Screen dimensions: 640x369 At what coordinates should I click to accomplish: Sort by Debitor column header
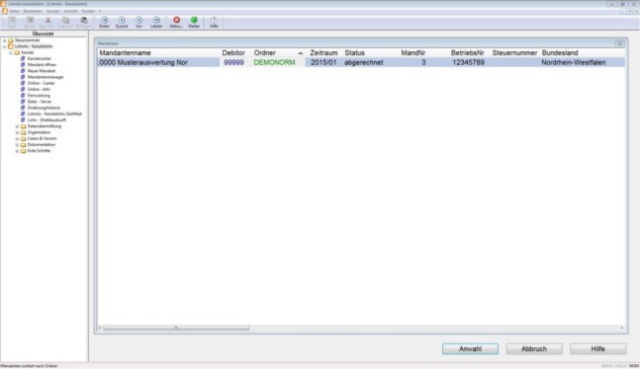tap(233, 53)
